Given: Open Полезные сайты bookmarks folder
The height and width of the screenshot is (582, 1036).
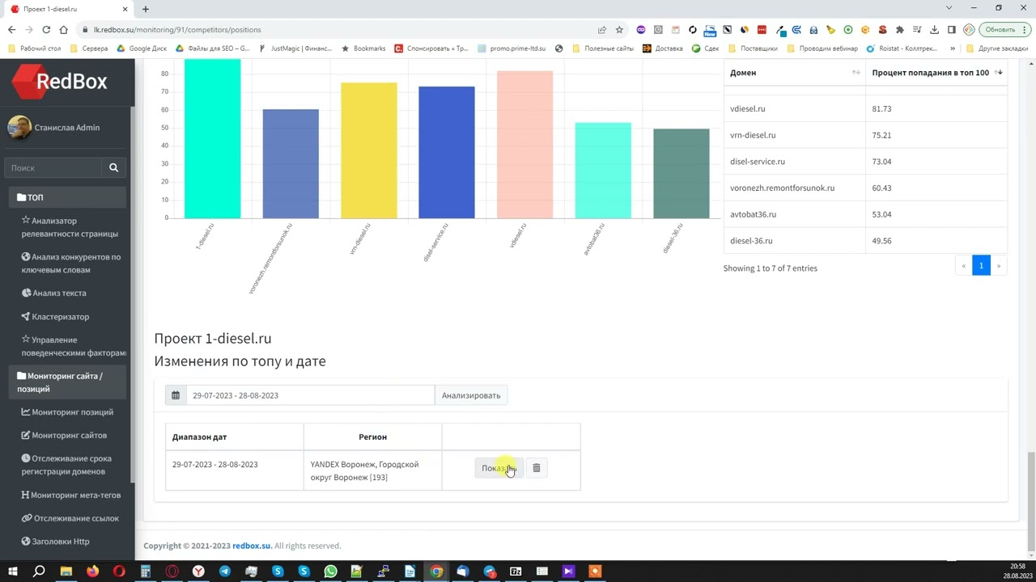Looking at the screenshot, I should click(602, 48).
